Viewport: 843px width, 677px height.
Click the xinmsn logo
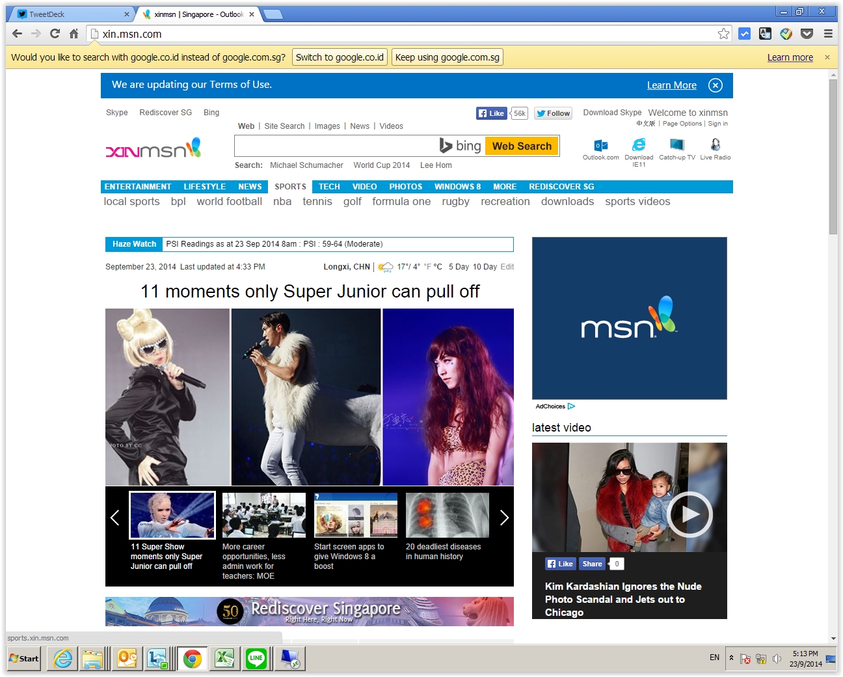(x=154, y=148)
